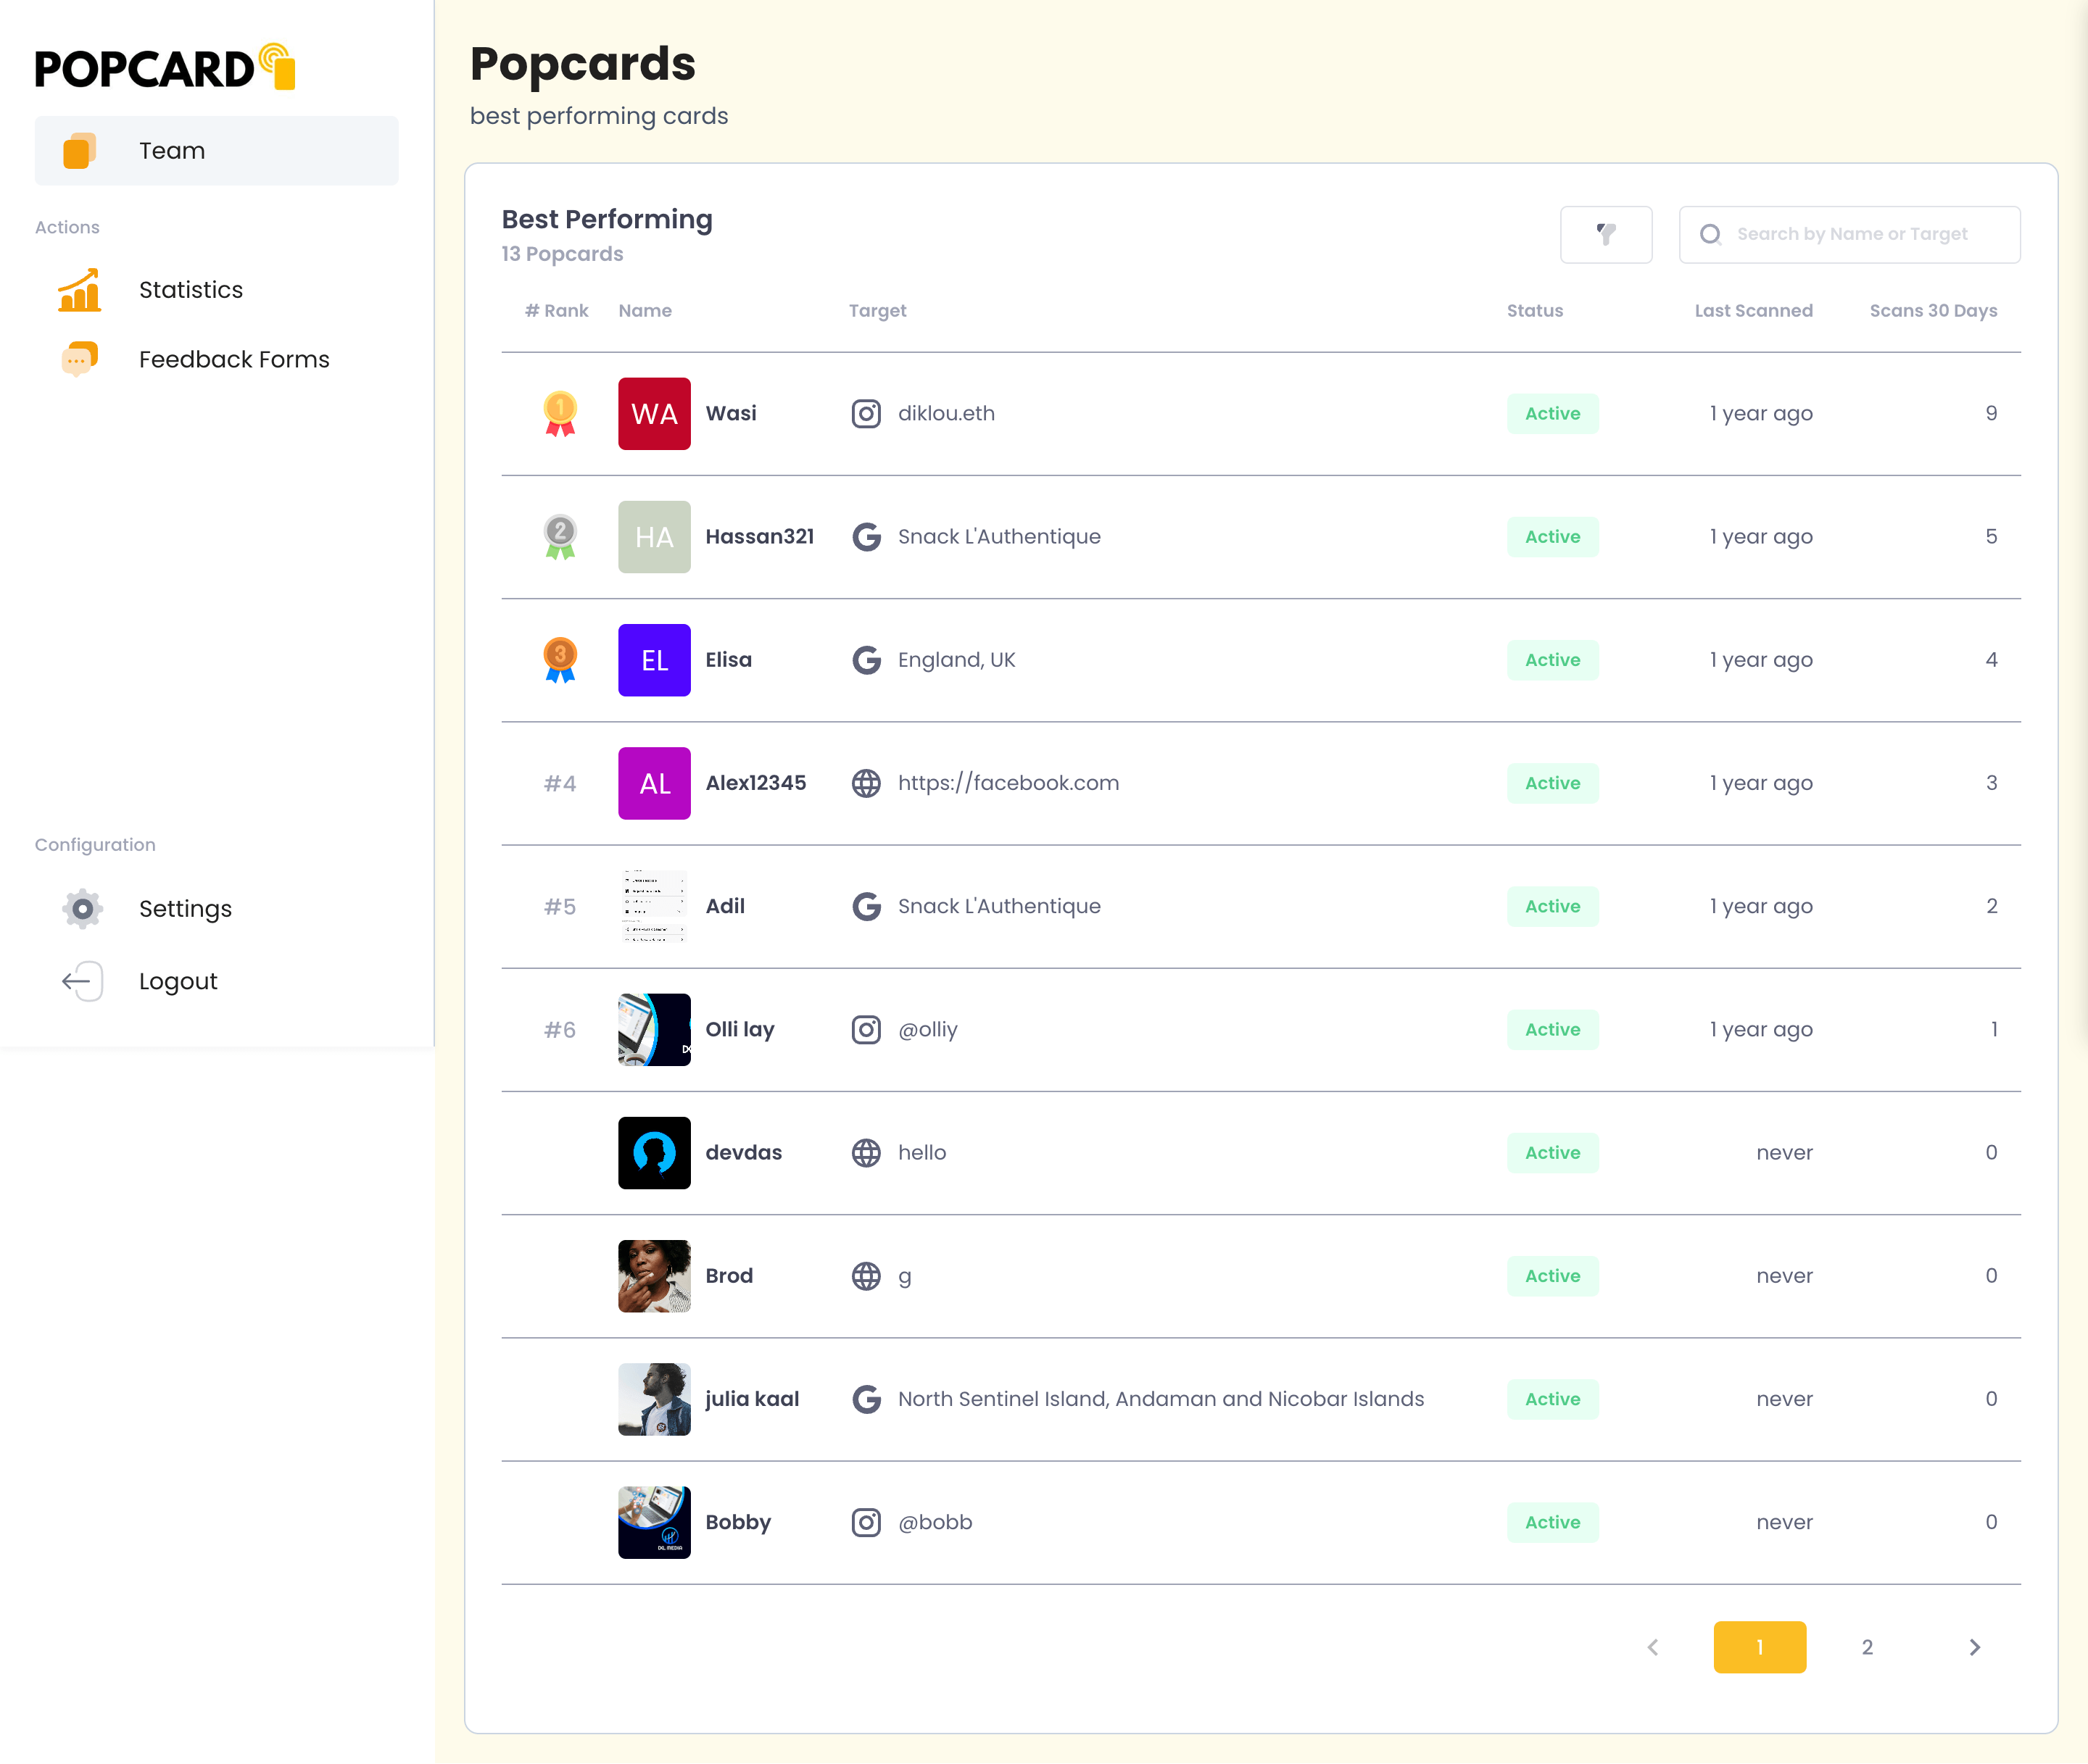Open the filter funnel button

[x=1604, y=234]
